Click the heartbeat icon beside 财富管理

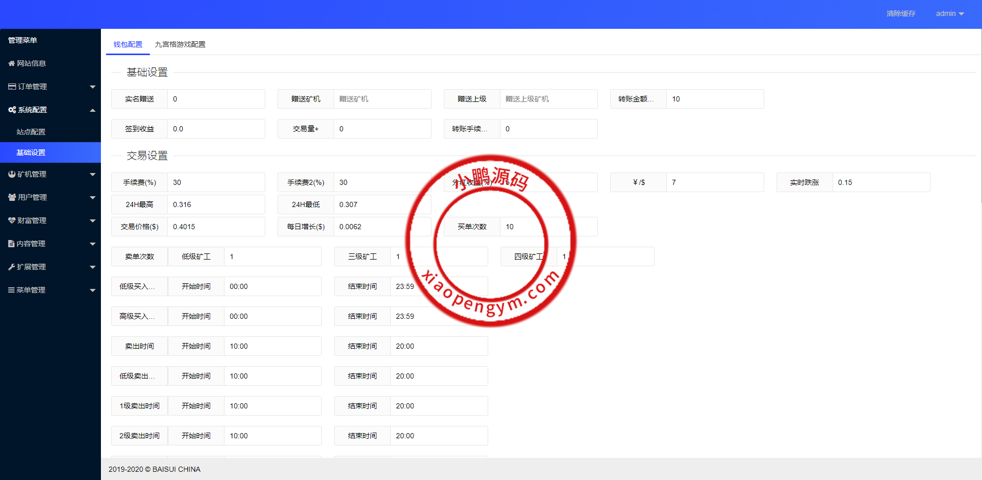pyautogui.click(x=12, y=220)
